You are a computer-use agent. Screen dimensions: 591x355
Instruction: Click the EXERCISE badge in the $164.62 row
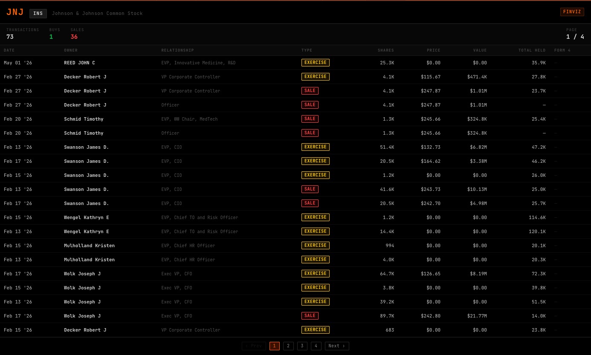pyautogui.click(x=316, y=161)
